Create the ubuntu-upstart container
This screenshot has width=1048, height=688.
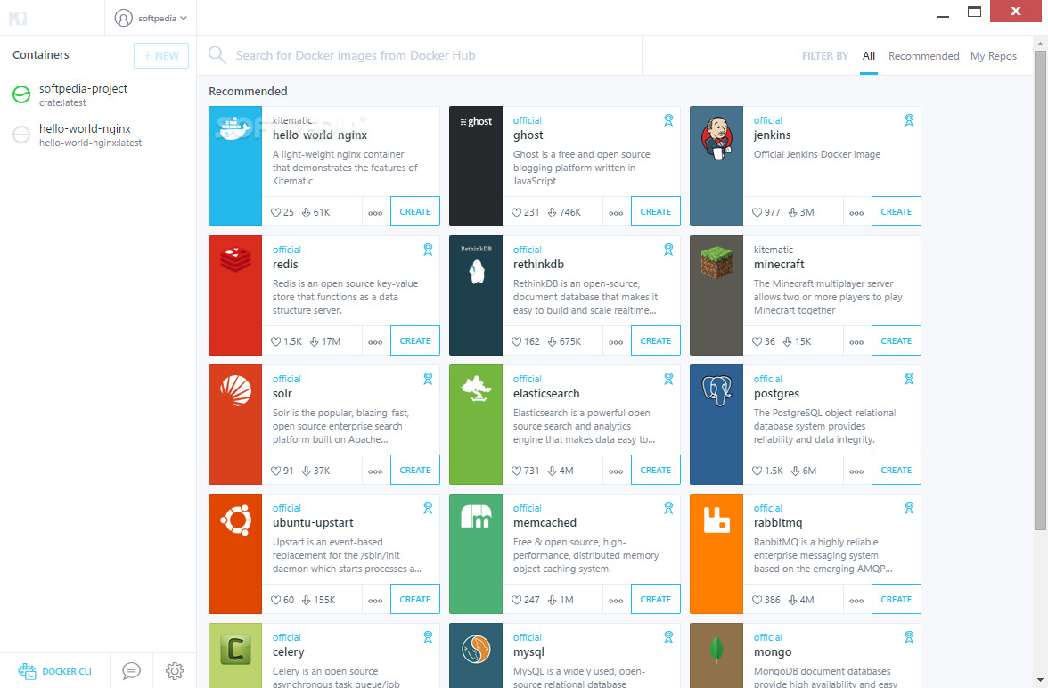[415, 599]
